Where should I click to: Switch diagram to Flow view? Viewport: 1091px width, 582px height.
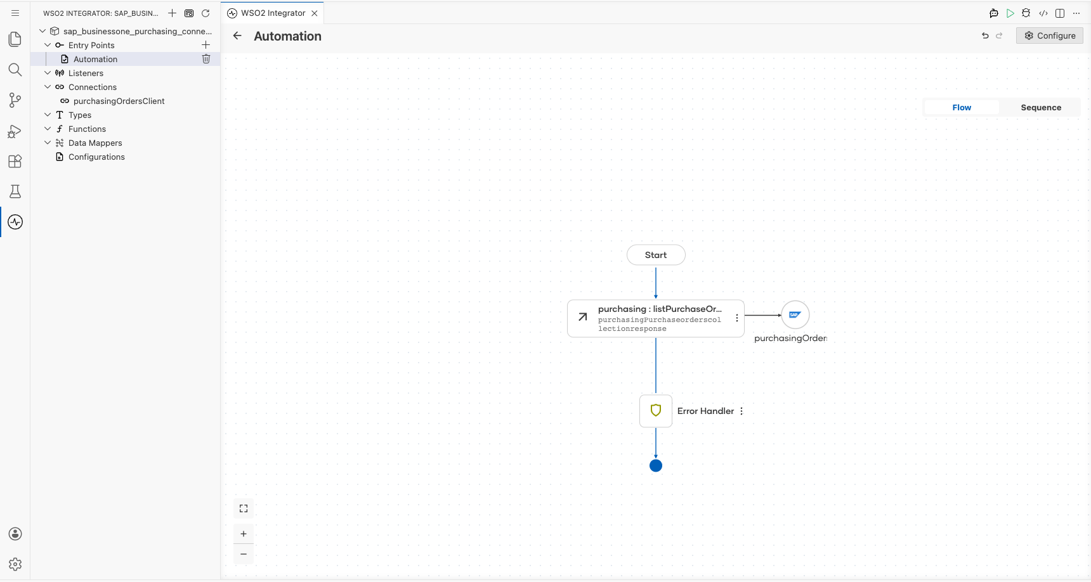[962, 108]
